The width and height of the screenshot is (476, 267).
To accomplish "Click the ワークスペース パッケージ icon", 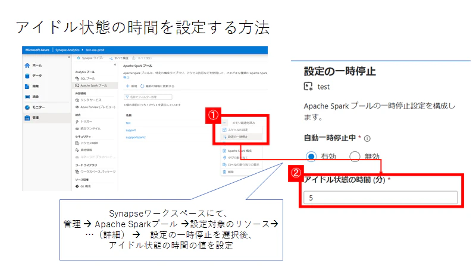I will (77, 171).
